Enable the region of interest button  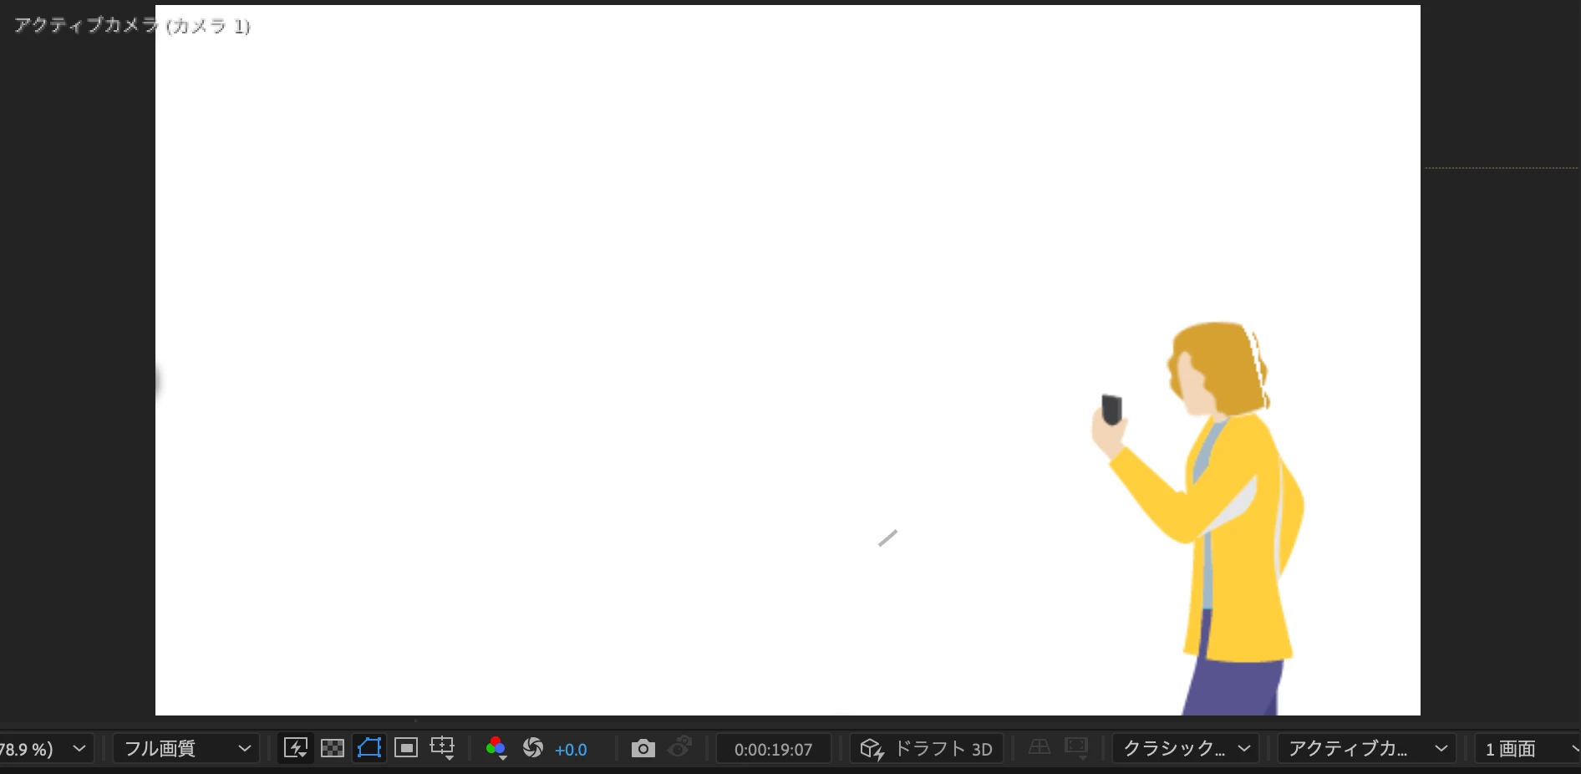(x=406, y=748)
